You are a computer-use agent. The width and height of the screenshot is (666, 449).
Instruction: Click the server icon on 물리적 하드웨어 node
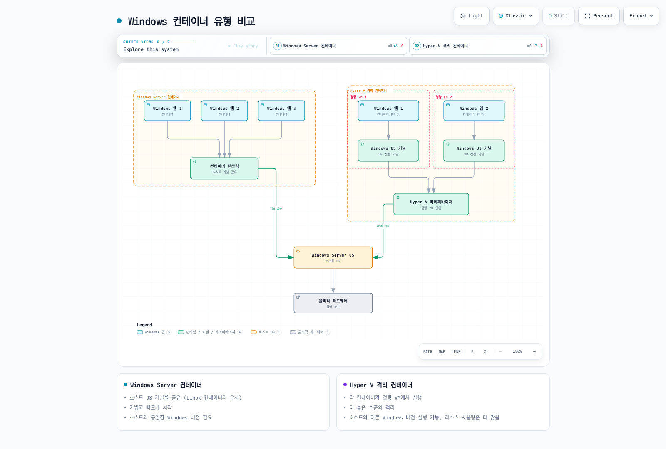click(298, 297)
